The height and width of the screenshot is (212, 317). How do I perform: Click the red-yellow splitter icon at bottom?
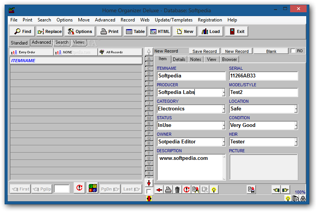(149, 199)
